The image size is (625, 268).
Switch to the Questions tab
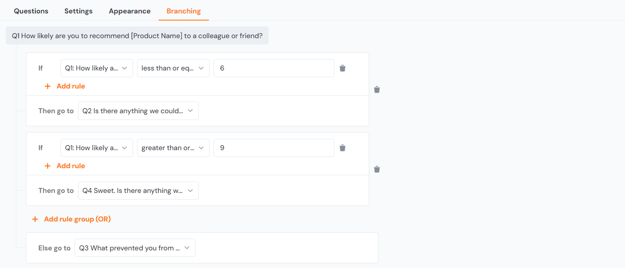31,11
